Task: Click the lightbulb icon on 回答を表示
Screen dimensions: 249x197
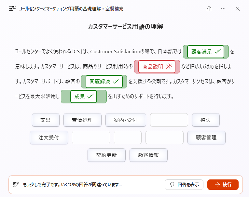Action: coord(172,185)
